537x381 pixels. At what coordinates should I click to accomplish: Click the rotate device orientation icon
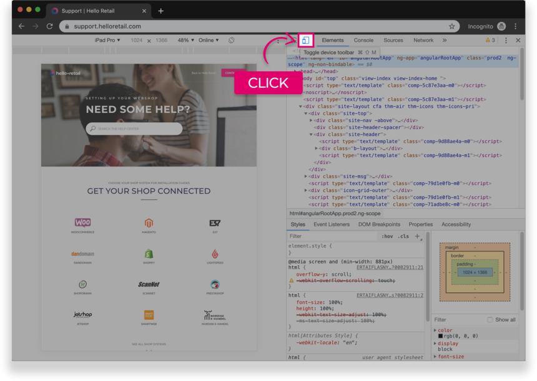231,41
